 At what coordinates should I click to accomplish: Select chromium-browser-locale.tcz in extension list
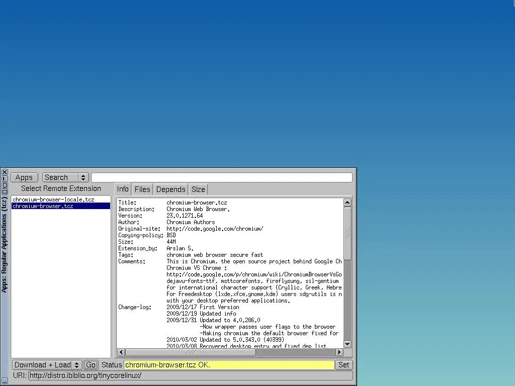click(x=61, y=200)
